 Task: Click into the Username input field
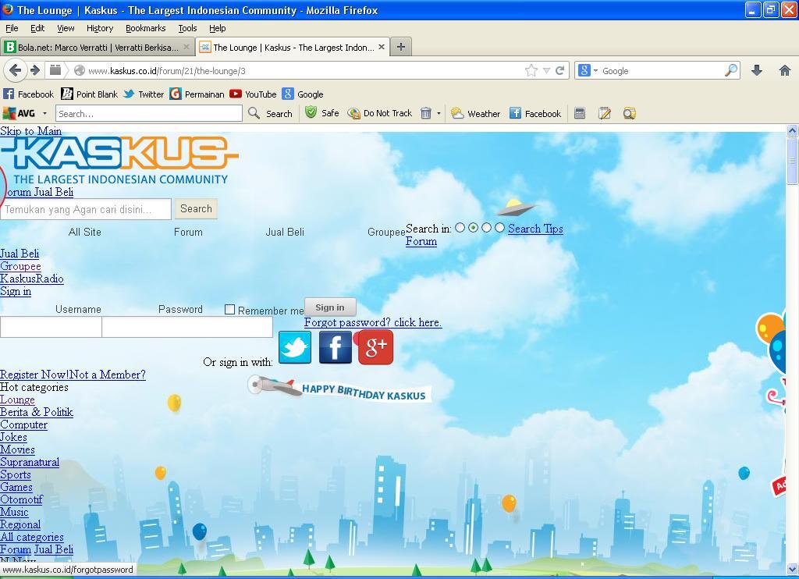click(51, 327)
